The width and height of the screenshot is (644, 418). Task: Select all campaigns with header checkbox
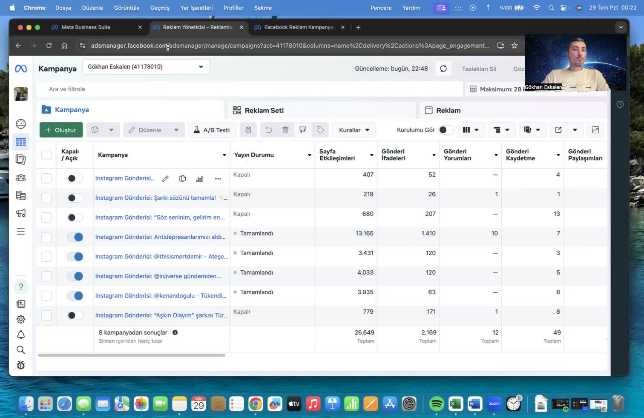[x=46, y=155]
